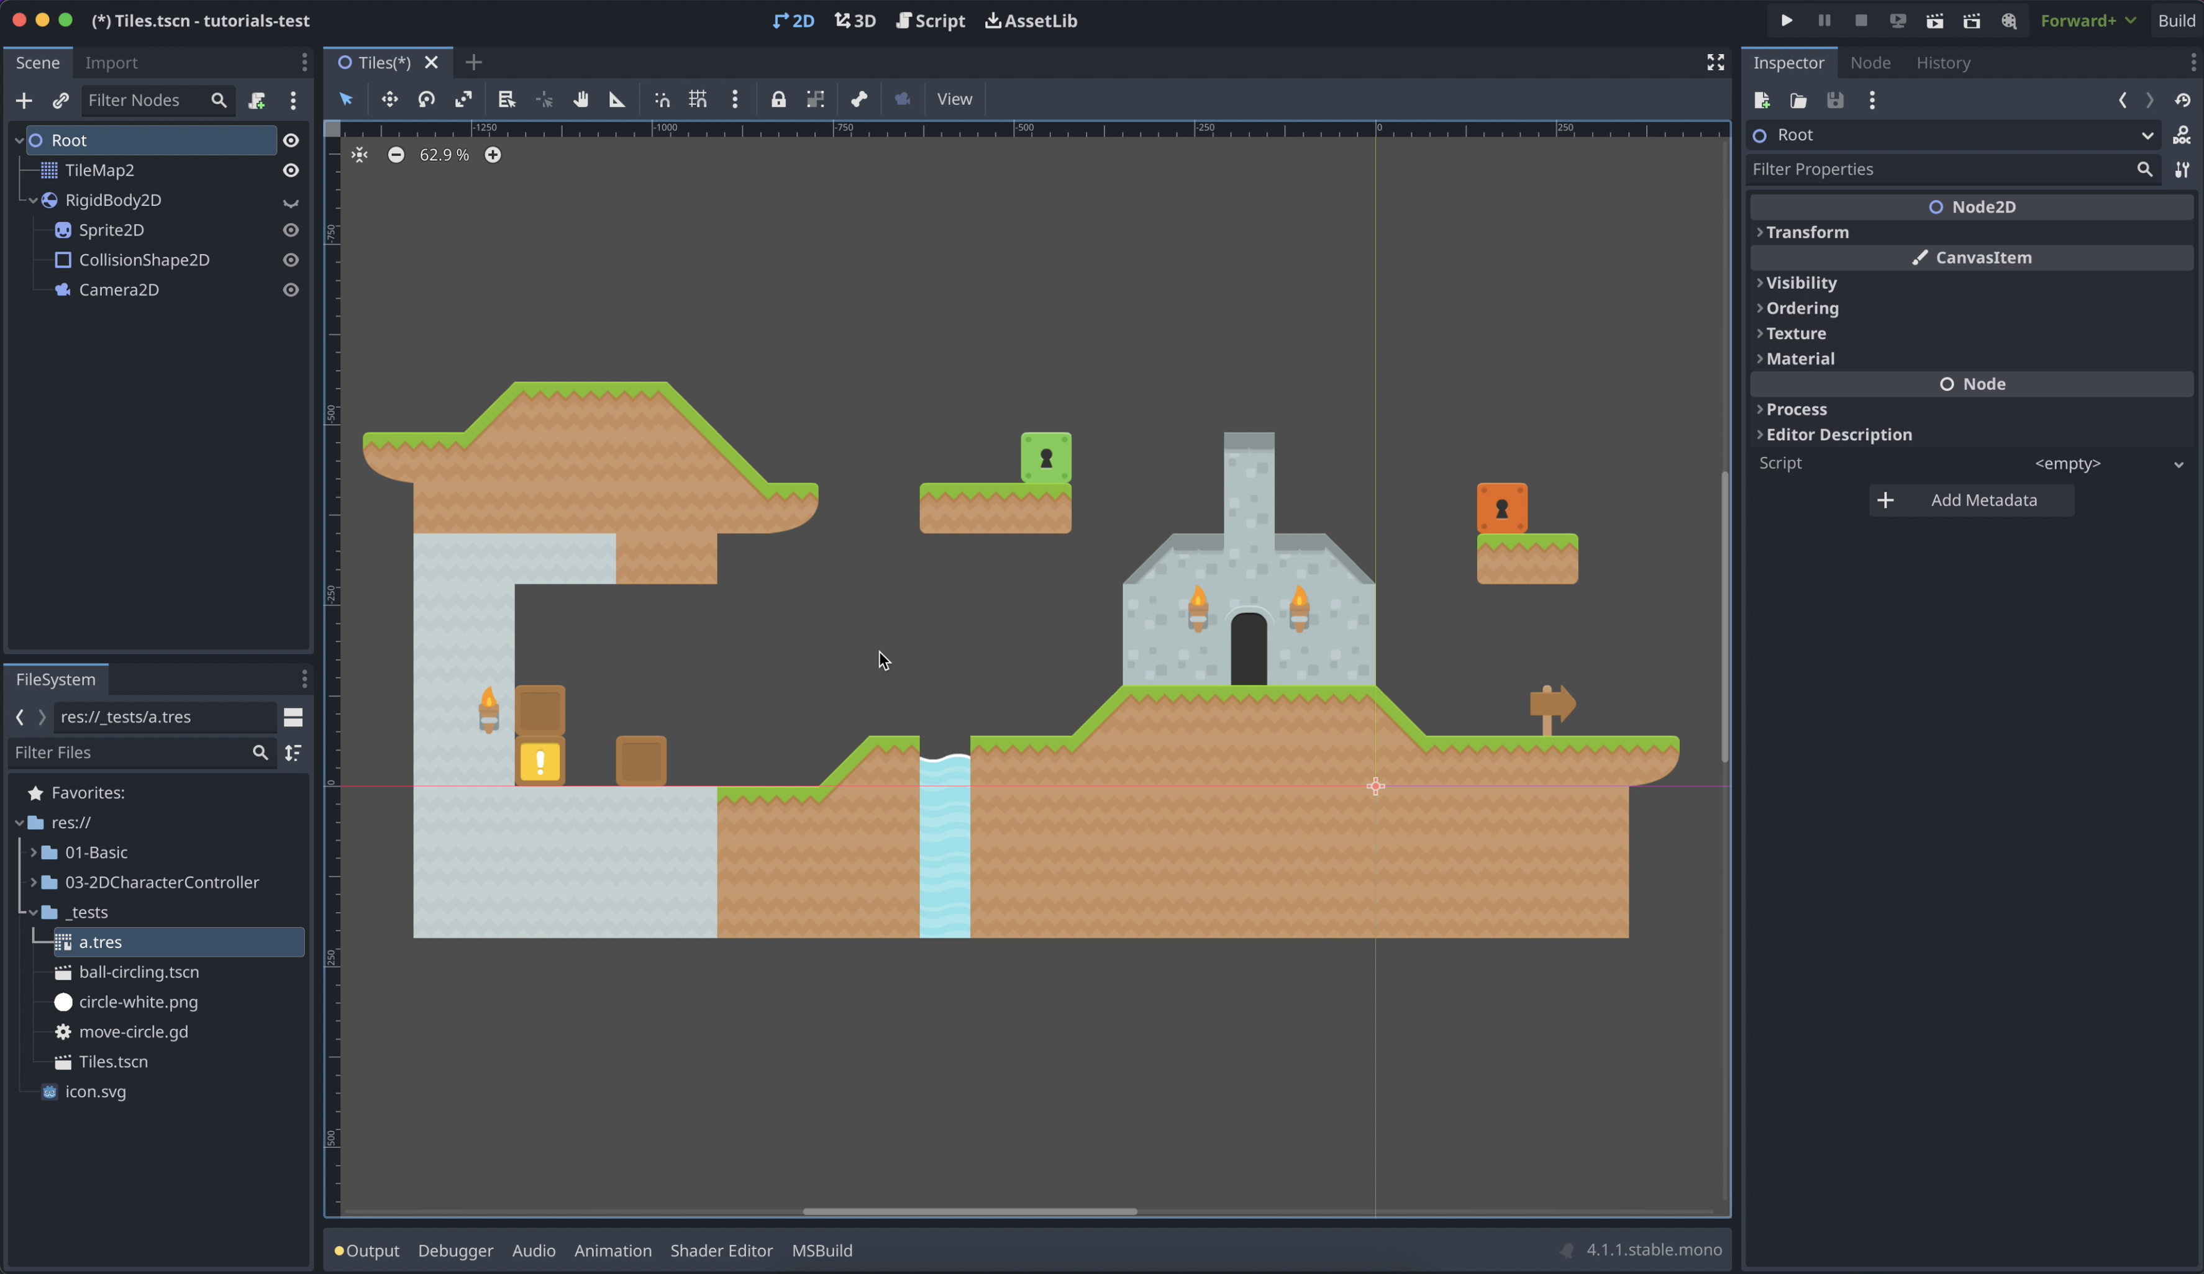
Task: Click Run Current Scene icon
Action: pos(1934,20)
